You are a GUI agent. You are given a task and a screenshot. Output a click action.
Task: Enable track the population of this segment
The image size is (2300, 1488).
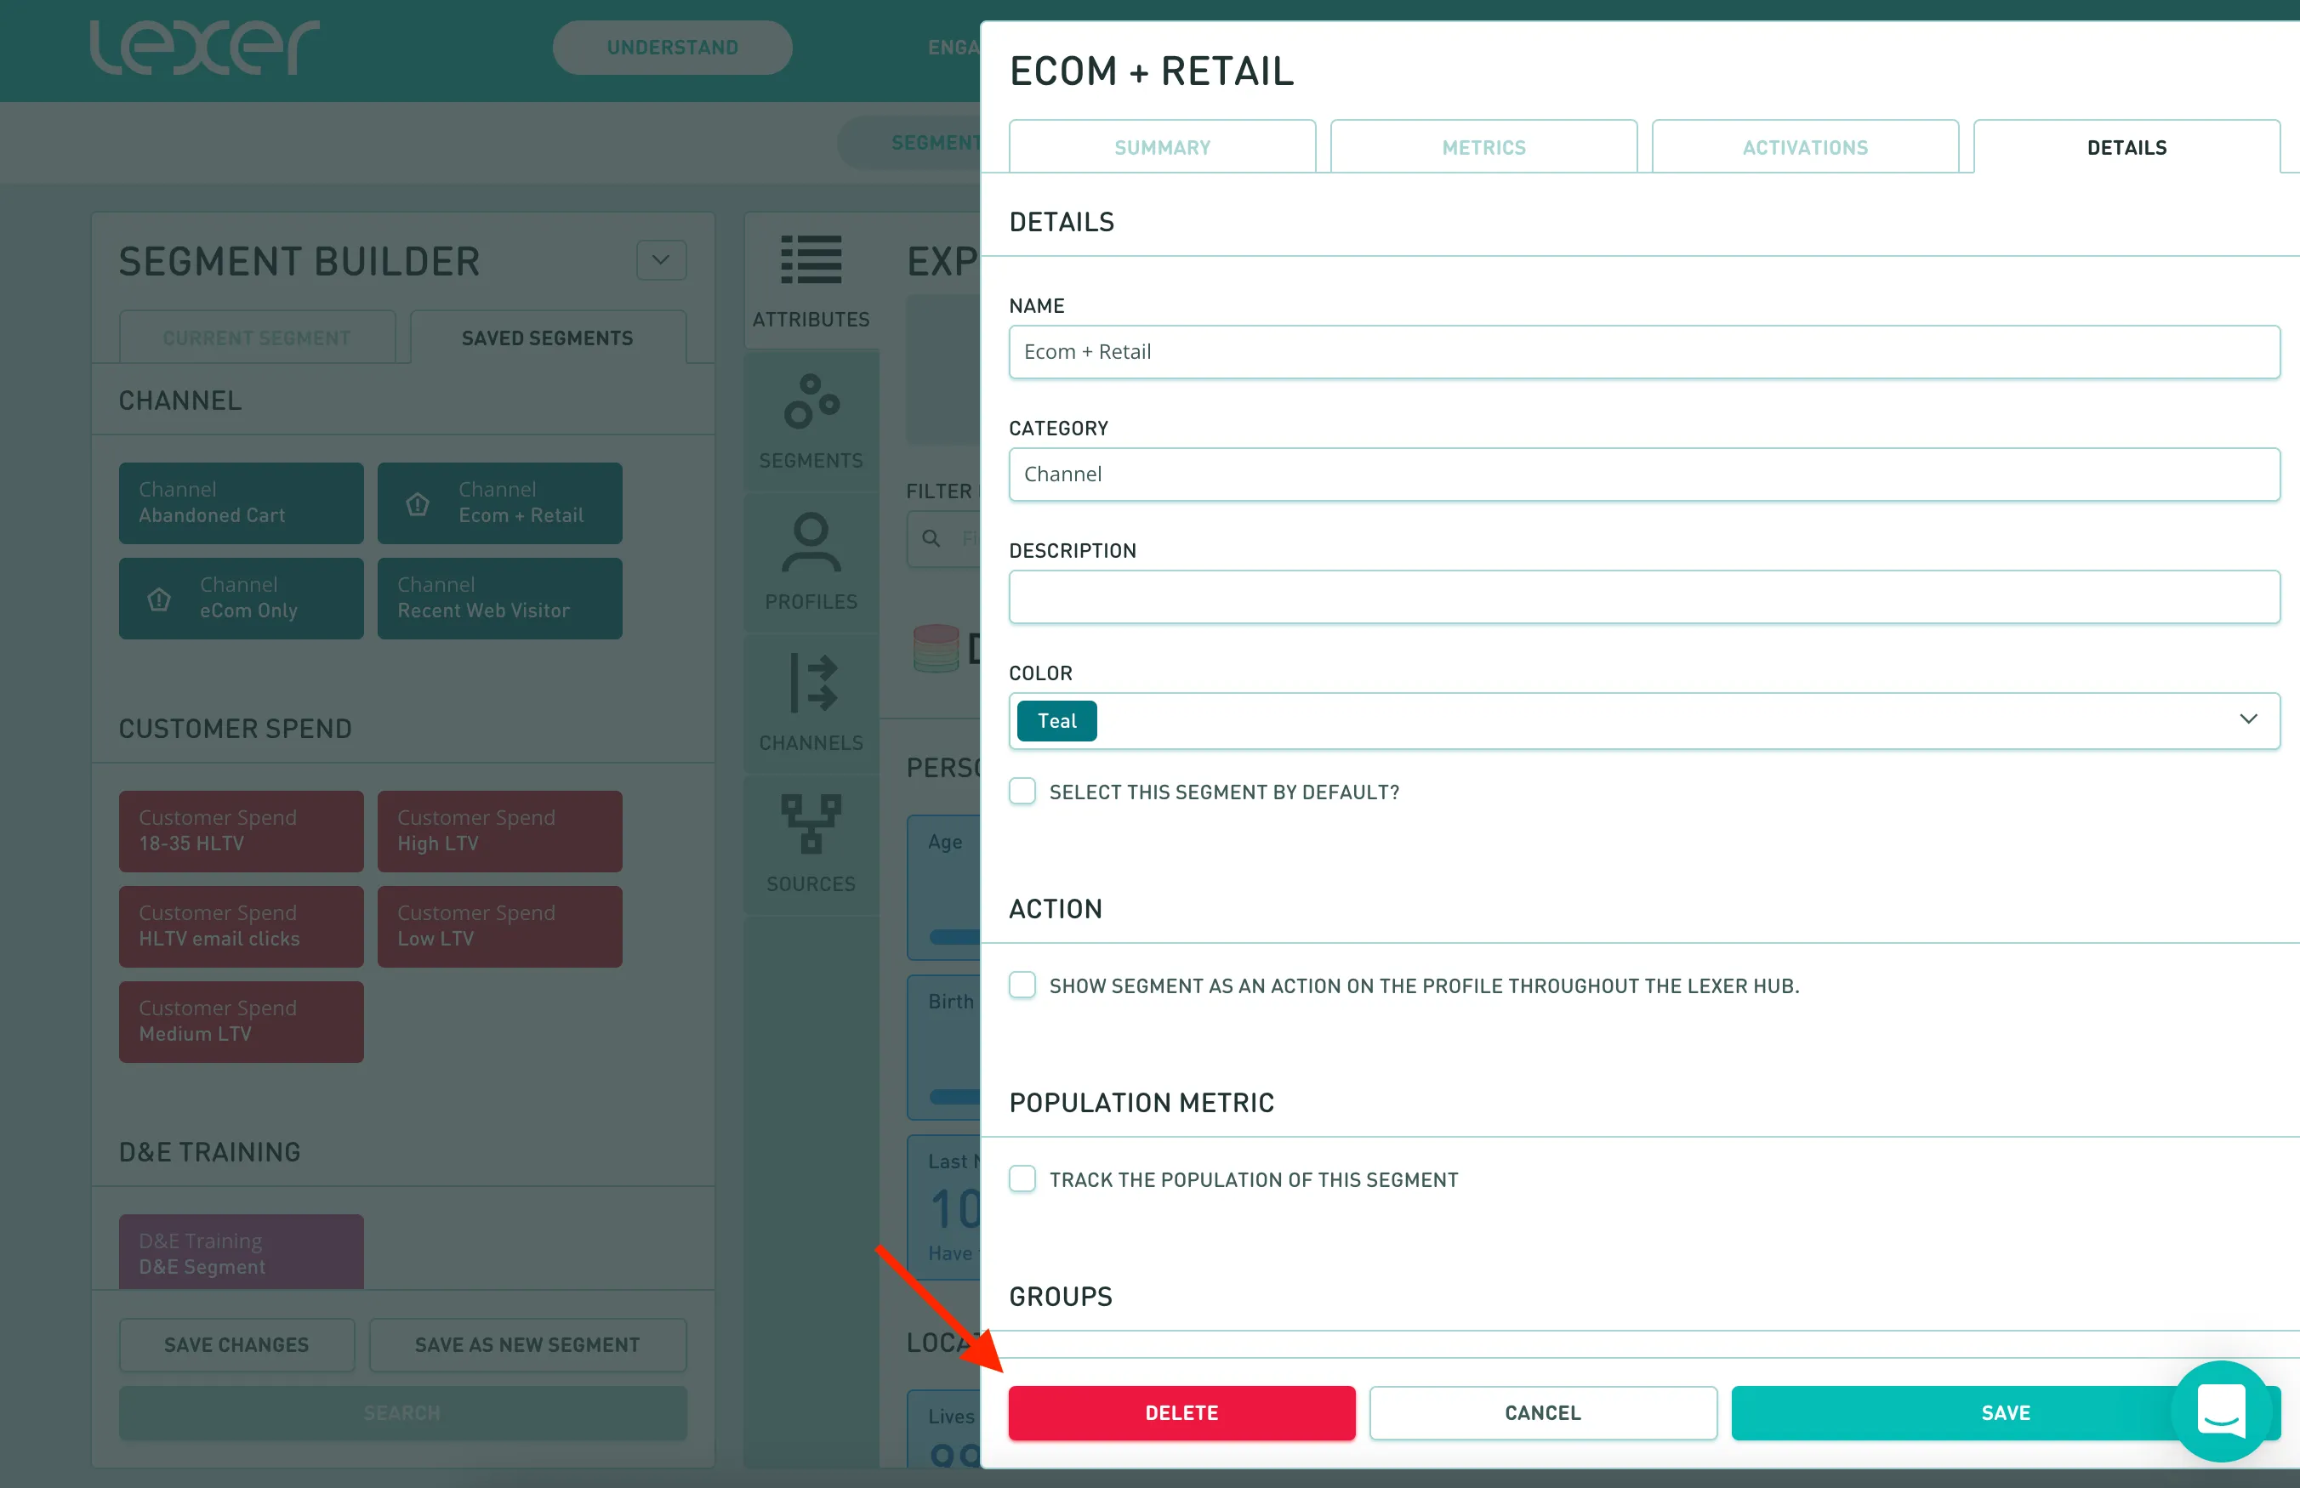pos(1022,1178)
